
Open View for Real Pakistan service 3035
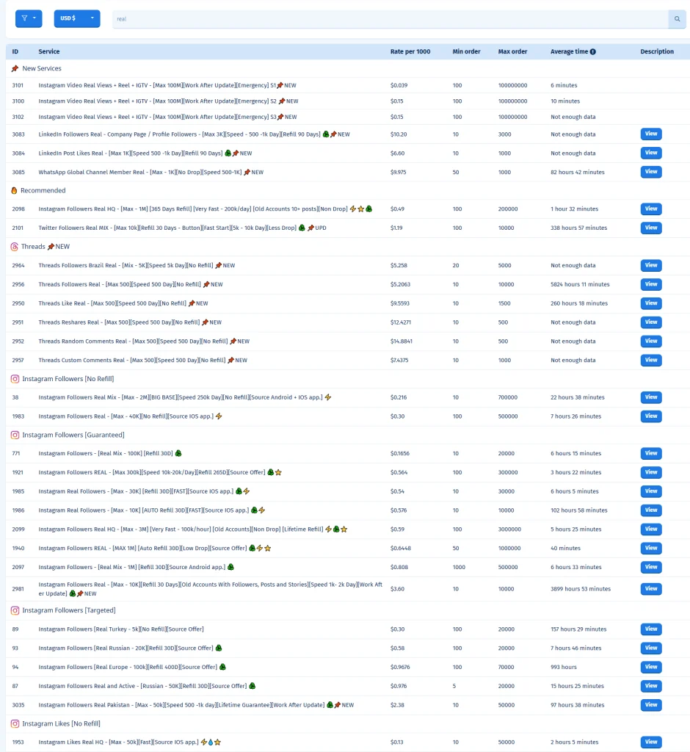(x=651, y=705)
